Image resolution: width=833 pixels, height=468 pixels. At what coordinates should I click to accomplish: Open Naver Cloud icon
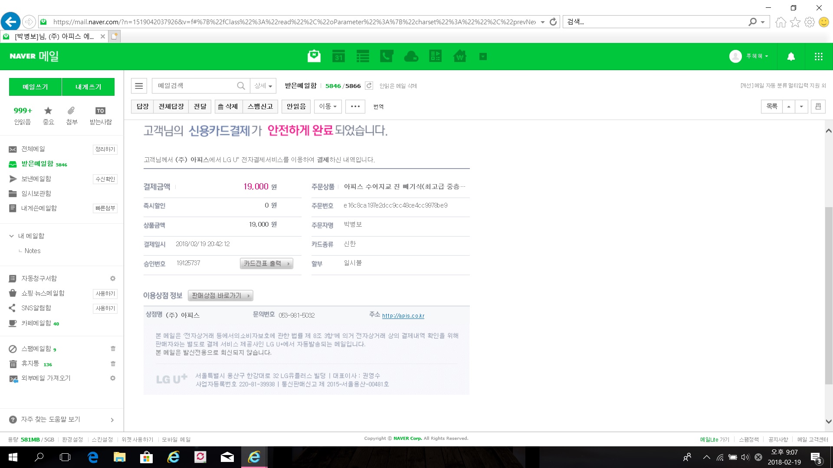click(x=411, y=56)
